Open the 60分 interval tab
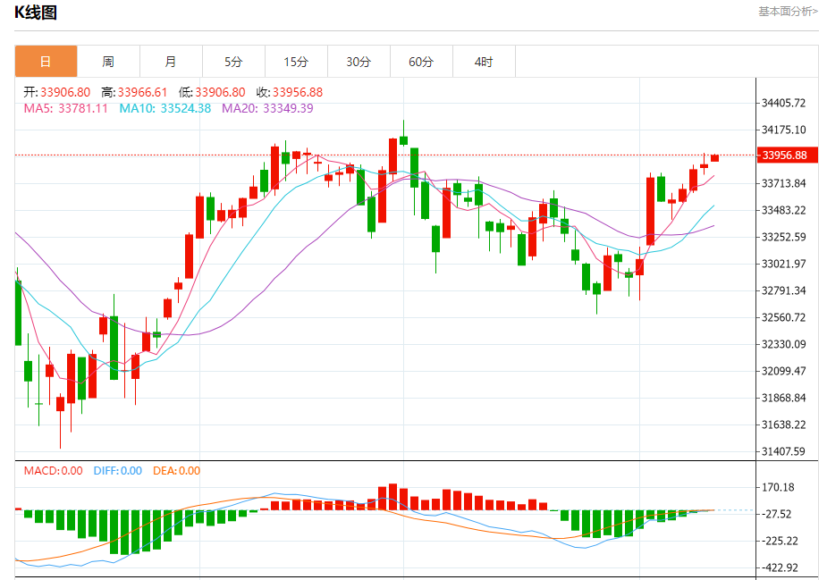Image resolution: width=827 pixels, height=580 pixels. (421, 62)
